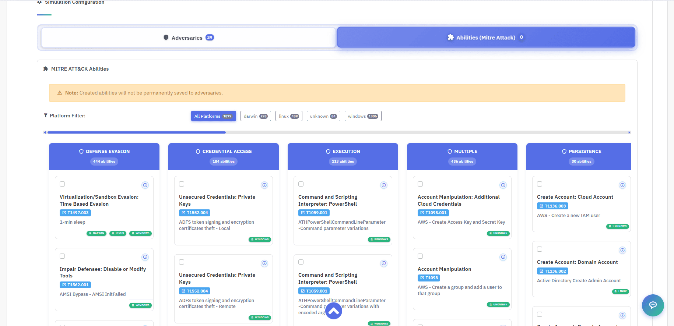Check the ADFS certificates theft Remote ability
This screenshot has width=674, height=326.
click(182, 262)
